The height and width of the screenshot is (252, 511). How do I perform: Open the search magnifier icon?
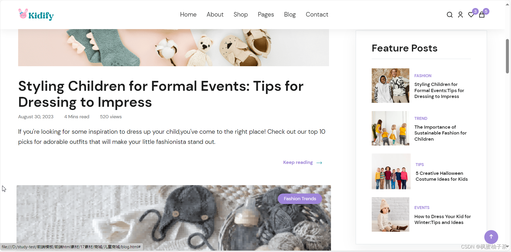[x=450, y=15]
